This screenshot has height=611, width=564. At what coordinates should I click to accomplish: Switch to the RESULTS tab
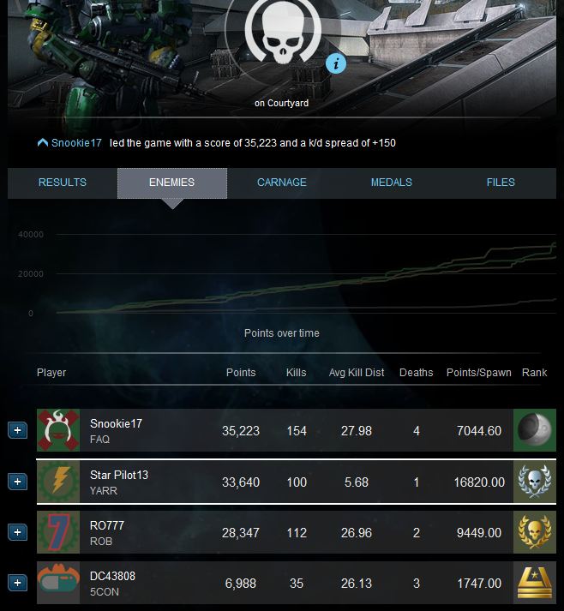63,183
